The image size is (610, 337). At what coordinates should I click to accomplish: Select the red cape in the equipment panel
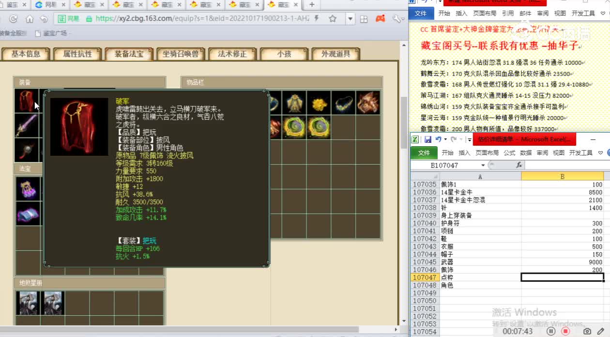pyautogui.click(x=27, y=101)
